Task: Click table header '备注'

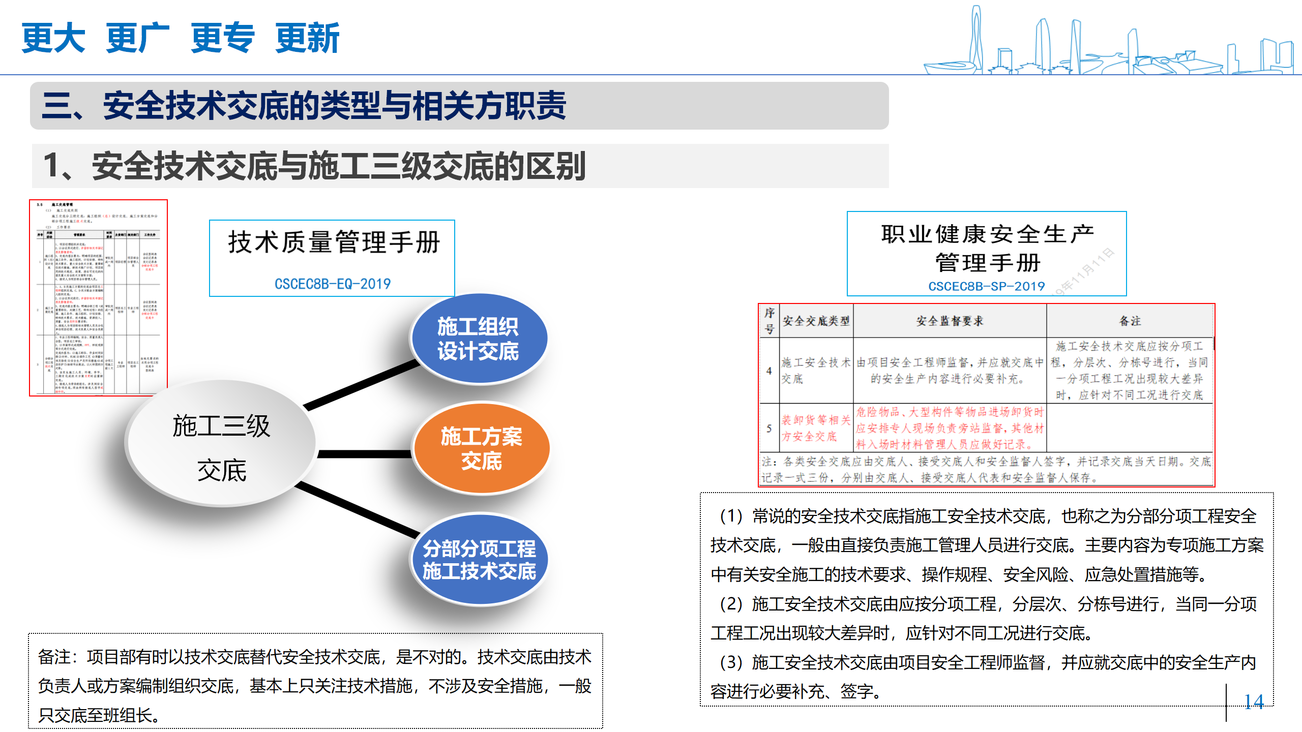Action: click(1130, 321)
